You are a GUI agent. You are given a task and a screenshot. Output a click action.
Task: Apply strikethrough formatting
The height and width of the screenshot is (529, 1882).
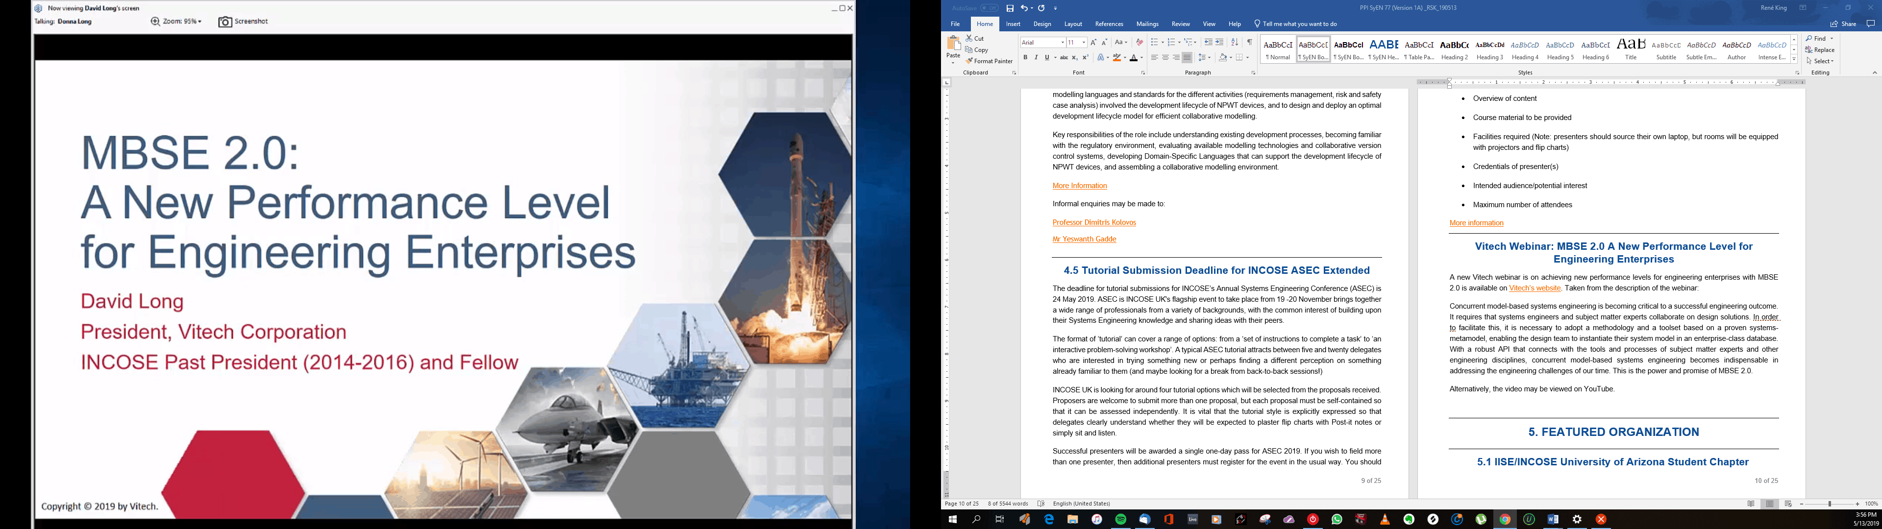pyautogui.click(x=1064, y=58)
